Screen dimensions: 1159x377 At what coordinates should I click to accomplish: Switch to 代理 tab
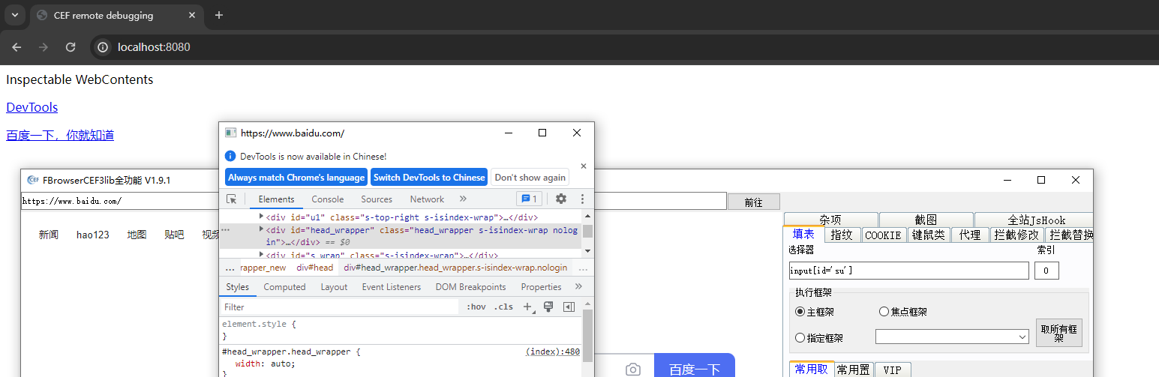click(969, 235)
